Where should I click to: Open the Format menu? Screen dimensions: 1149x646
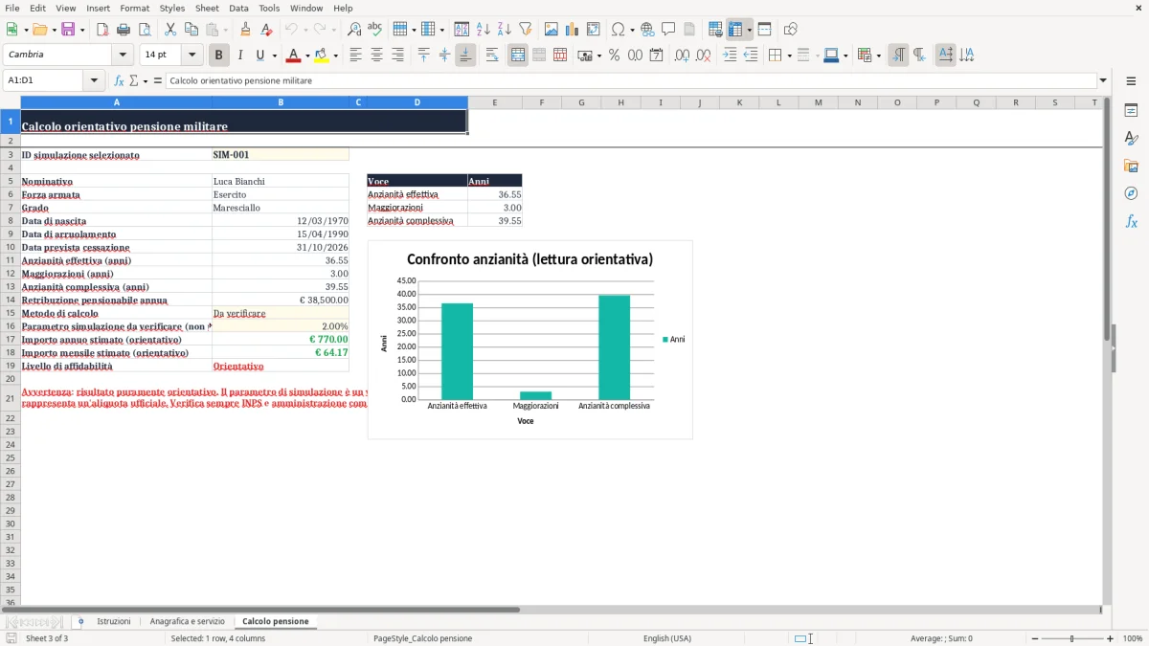(134, 8)
